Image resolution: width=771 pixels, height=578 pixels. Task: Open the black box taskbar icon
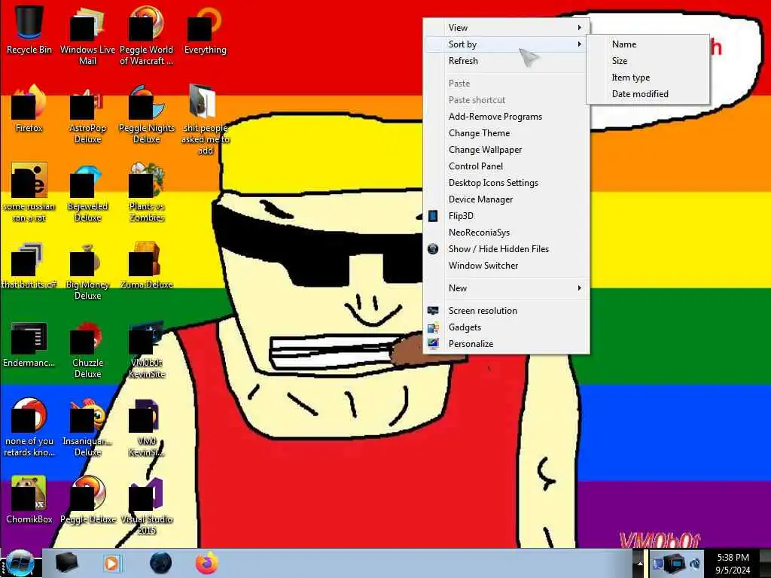click(66, 563)
